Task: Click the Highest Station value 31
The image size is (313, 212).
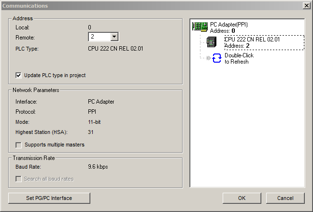Action: pos(91,132)
